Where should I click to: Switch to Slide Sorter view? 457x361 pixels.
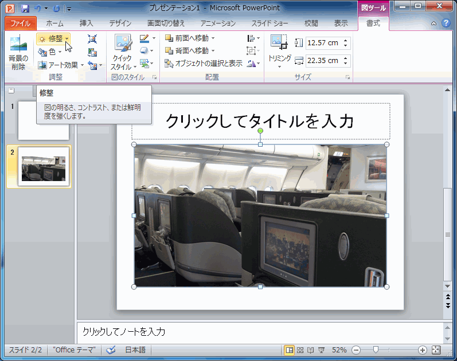300,350
